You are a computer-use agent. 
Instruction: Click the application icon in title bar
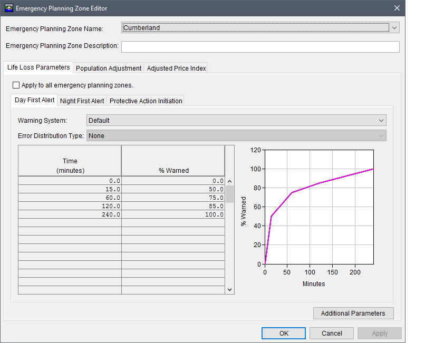point(9,8)
